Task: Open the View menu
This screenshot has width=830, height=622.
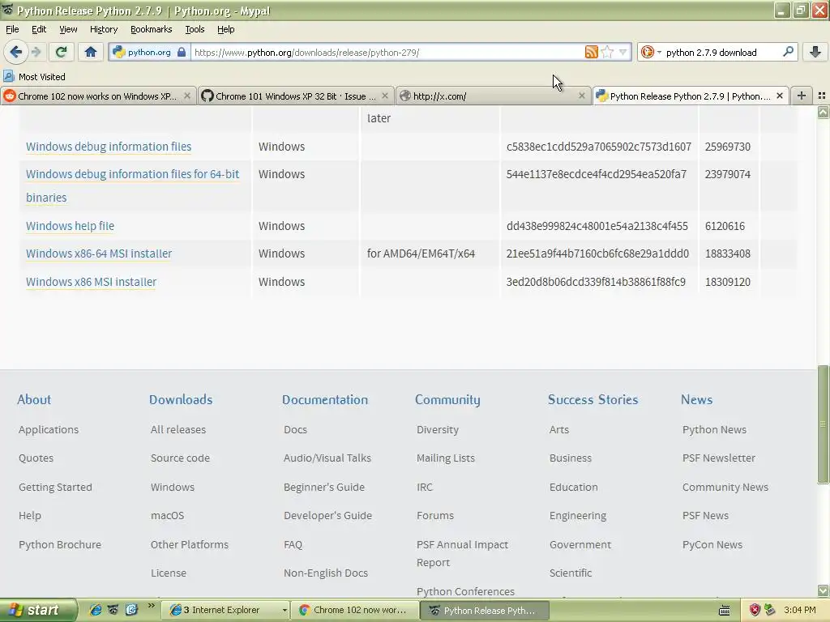Action: click(68, 29)
